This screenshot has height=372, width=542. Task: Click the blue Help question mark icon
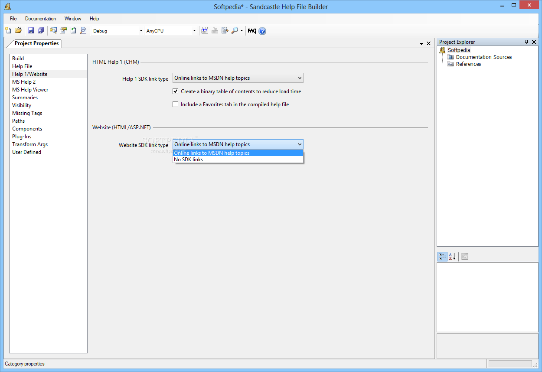pyautogui.click(x=262, y=31)
